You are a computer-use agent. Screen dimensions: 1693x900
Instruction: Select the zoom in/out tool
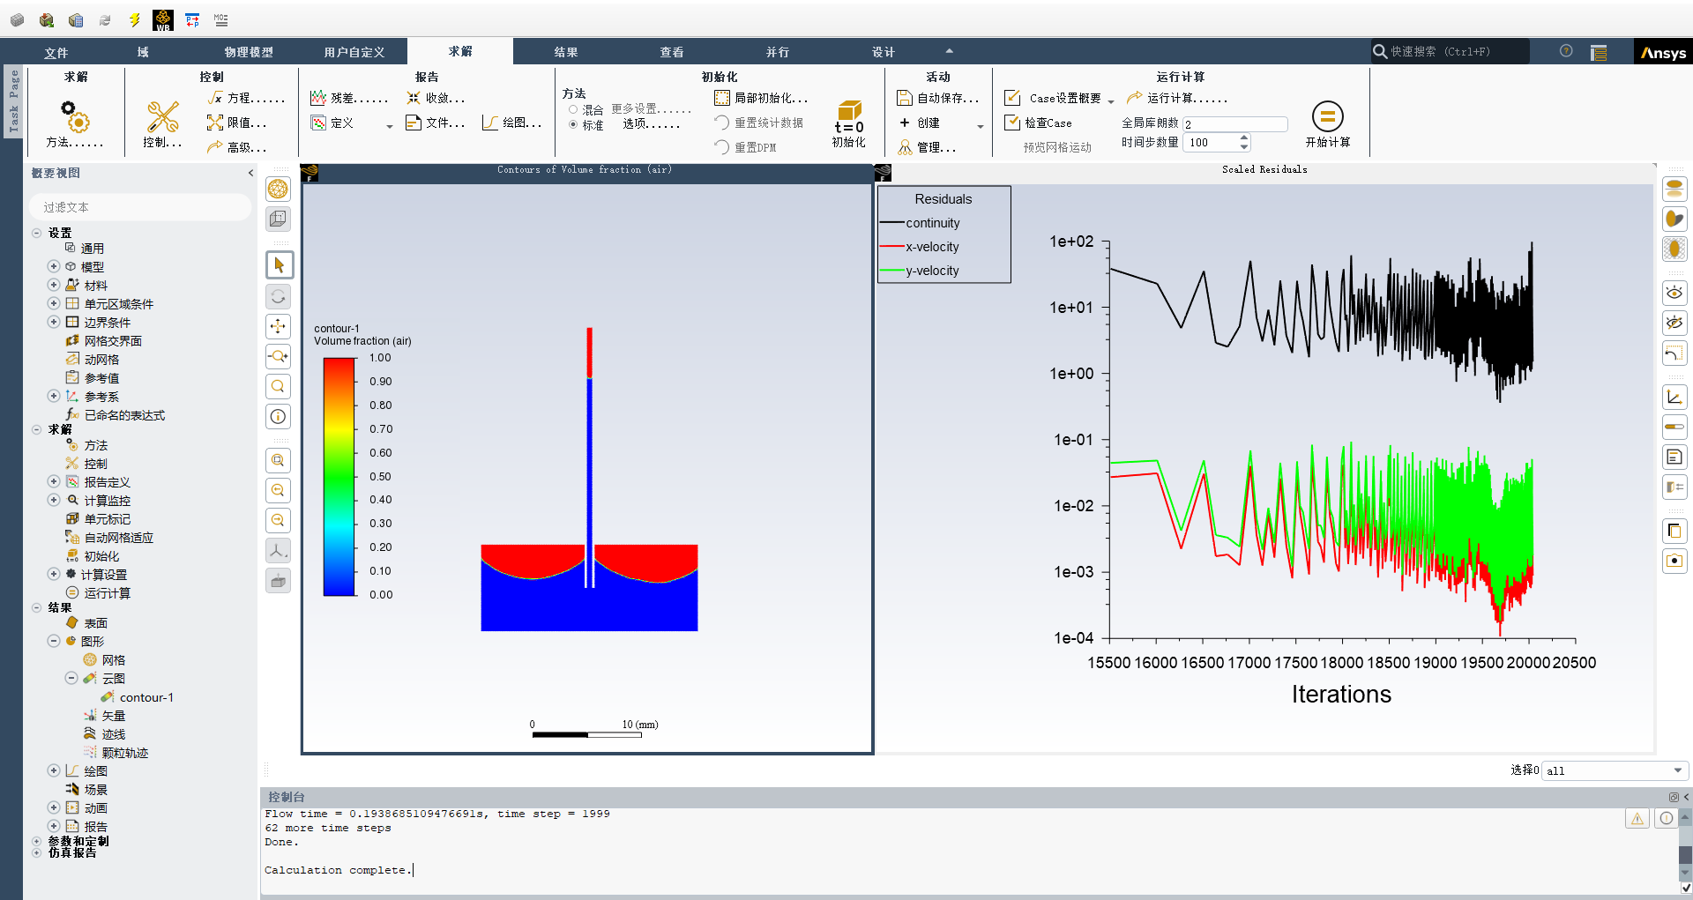(x=278, y=356)
